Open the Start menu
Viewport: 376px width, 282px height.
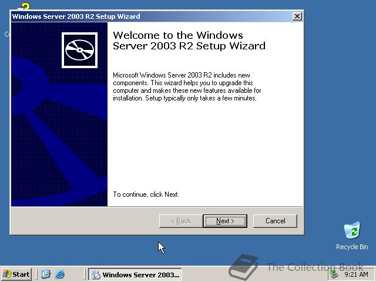point(16,274)
